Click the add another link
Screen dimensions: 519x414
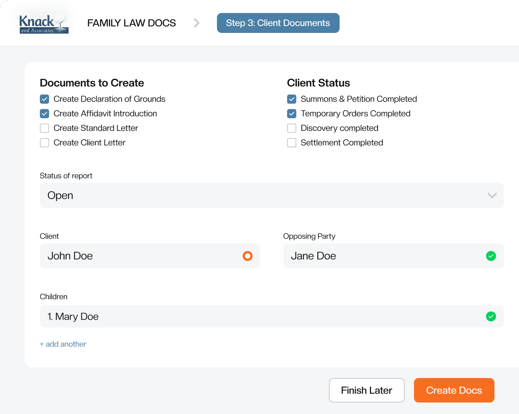pyautogui.click(x=63, y=344)
